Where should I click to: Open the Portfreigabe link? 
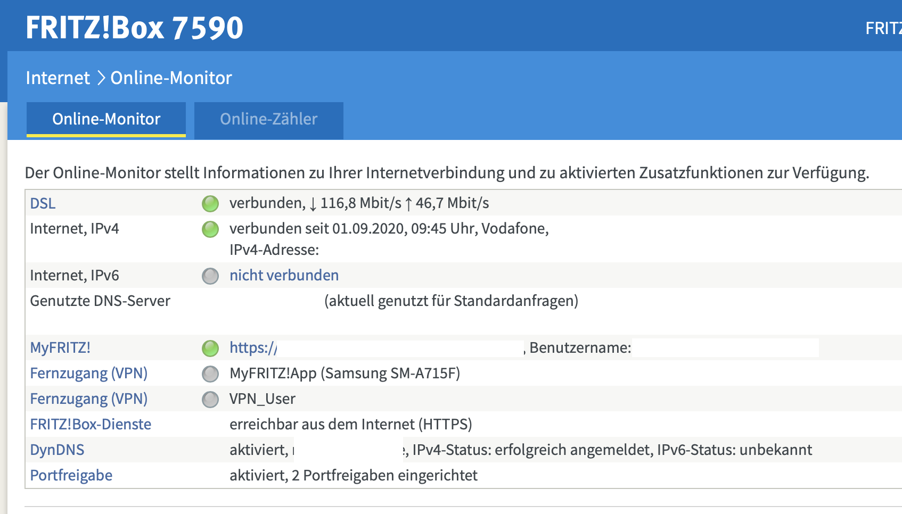[71, 475]
